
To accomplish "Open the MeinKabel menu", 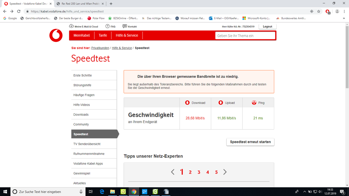I will tap(81, 35).
